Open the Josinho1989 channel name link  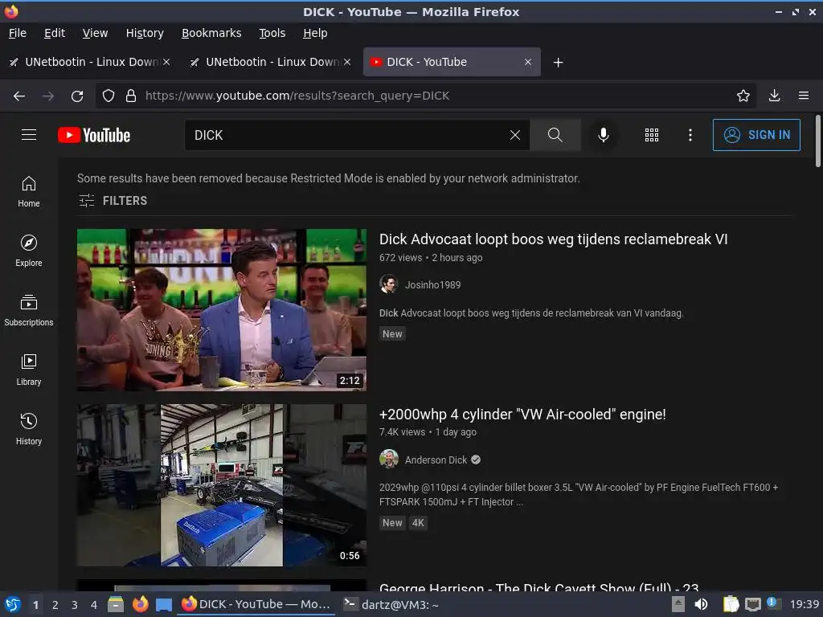(432, 285)
